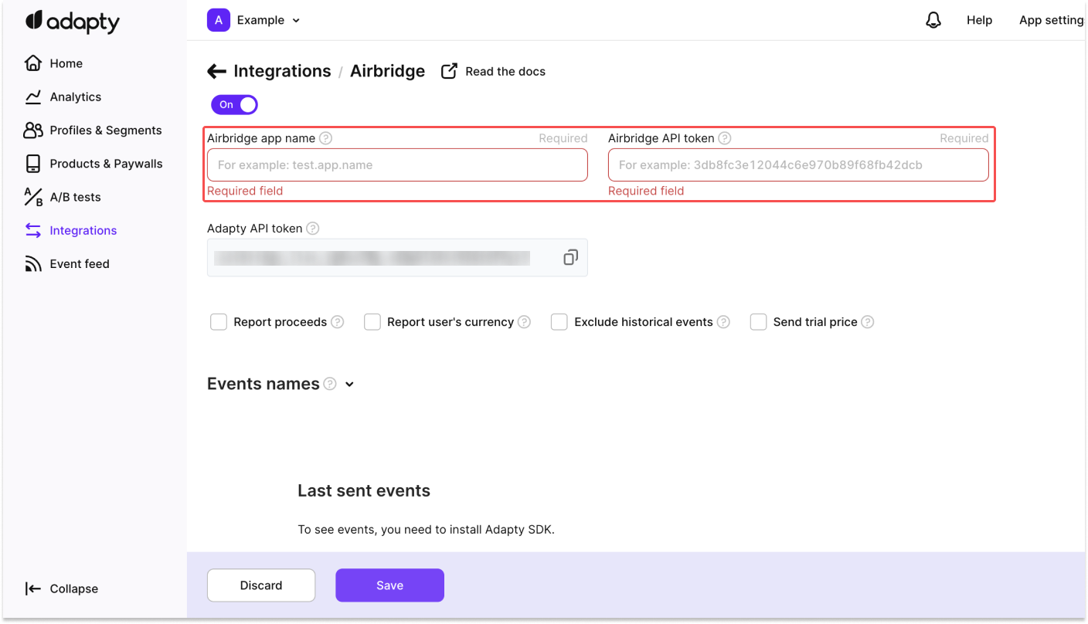
Task: Click the Adapty logo
Action: coord(73,22)
